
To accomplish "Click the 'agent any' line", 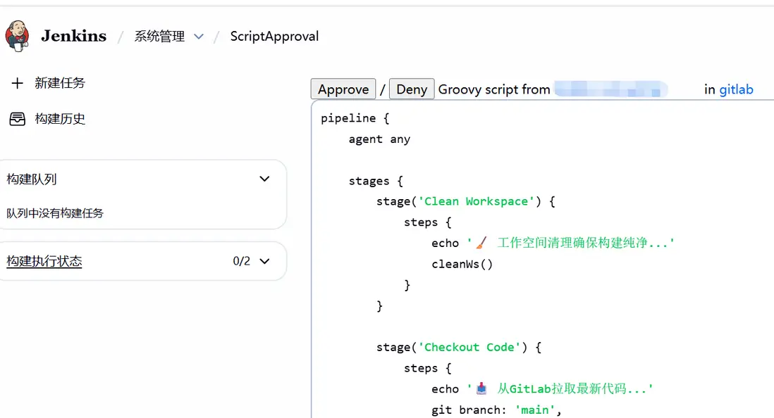I will pos(379,139).
